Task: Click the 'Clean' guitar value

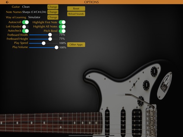Action: [x=26, y=7]
